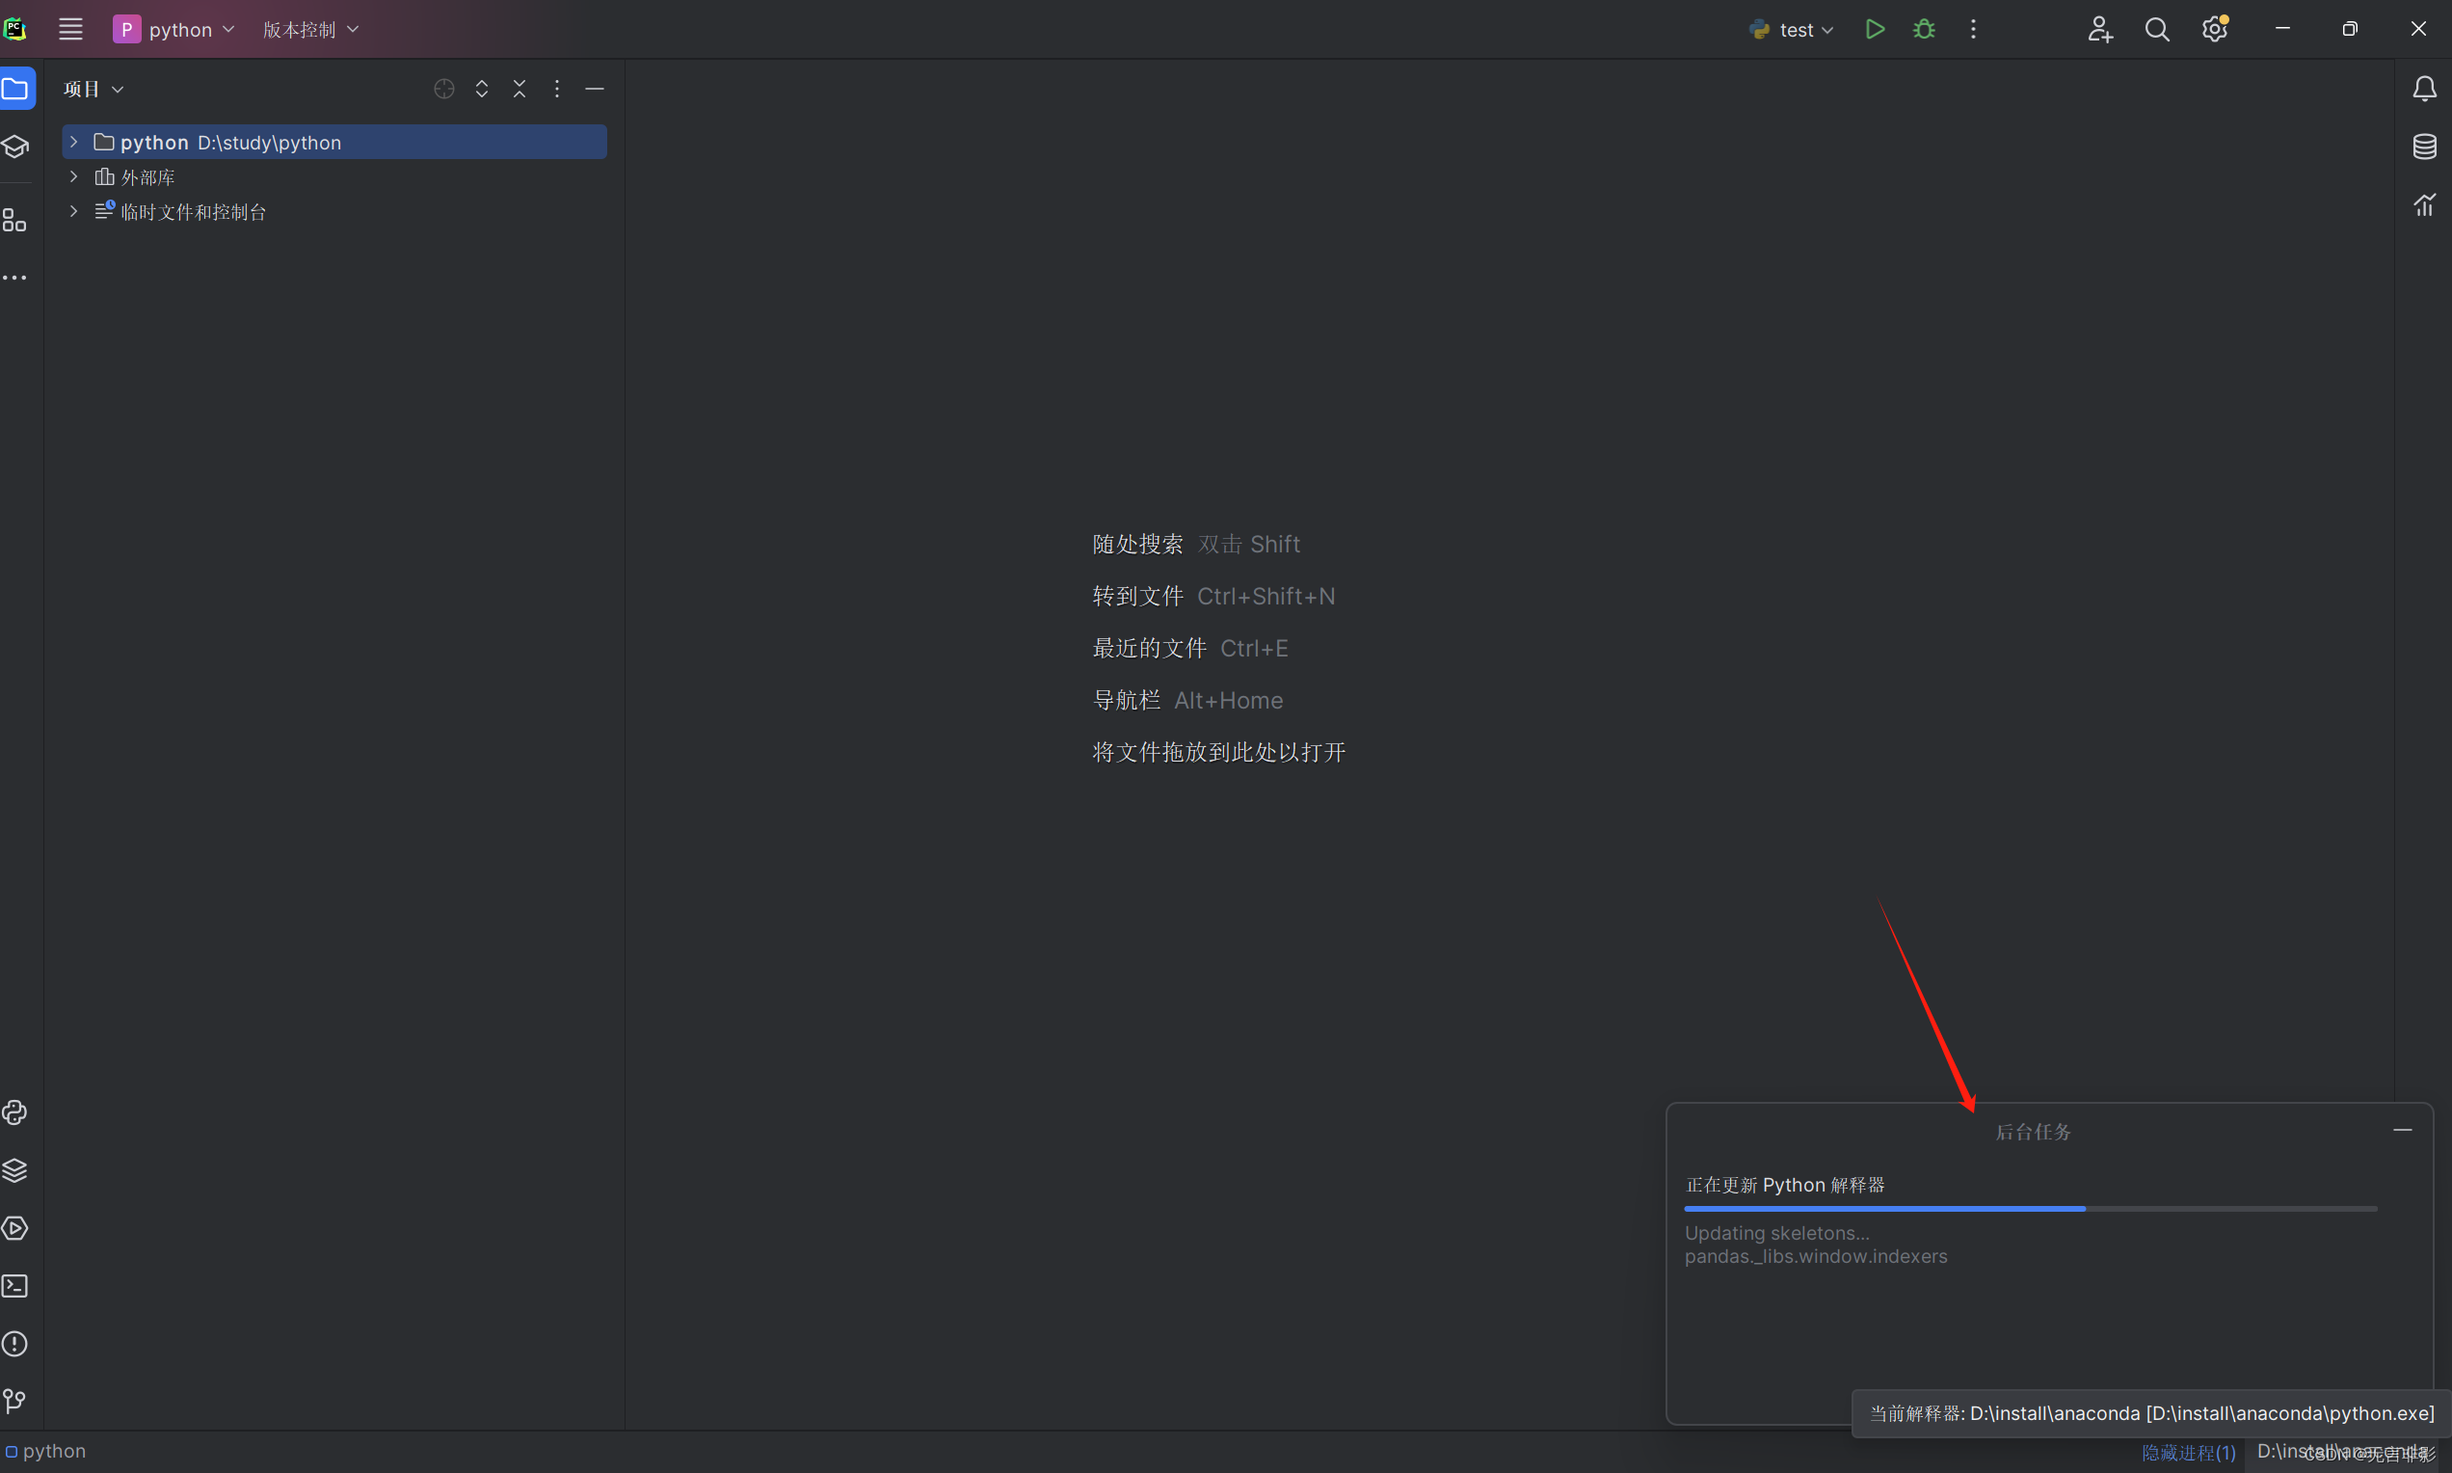Click python module in status bar
The width and height of the screenshot is (2452, 1473).
click(x=45, y=1451)
